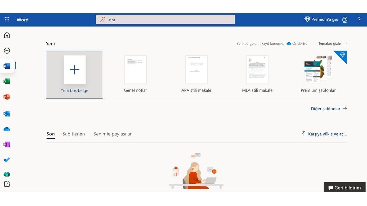Click the Create plus icon in sidebar
The image size is (367, 206).
(x=7, y=51)
